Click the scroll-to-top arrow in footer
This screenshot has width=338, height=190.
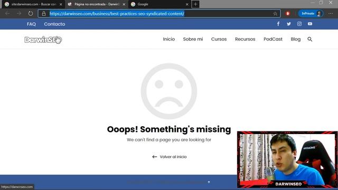pos(209,182)
